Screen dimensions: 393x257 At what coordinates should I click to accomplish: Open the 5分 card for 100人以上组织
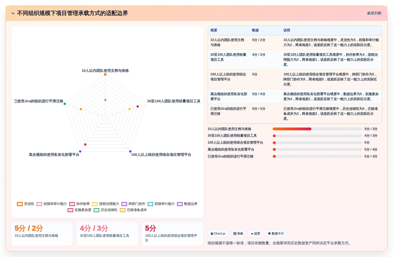[172, 233]
